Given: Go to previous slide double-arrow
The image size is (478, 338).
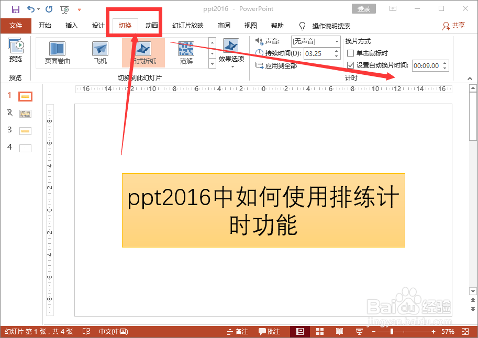Looking at the screenshot, I should pyautogui.click(x=473, y=300).
